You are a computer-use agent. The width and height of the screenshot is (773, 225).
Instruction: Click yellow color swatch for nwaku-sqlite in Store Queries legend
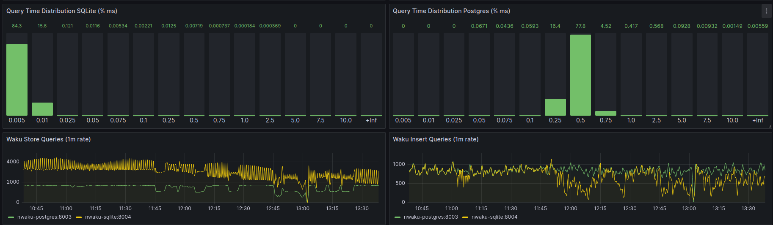[x=79, y=217]
